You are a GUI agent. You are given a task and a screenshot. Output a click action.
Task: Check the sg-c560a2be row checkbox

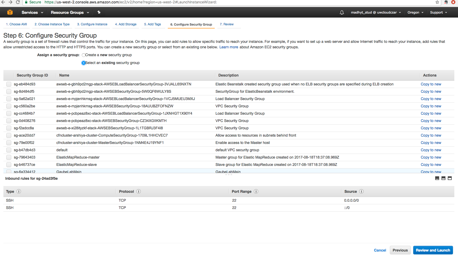(9, 106)
